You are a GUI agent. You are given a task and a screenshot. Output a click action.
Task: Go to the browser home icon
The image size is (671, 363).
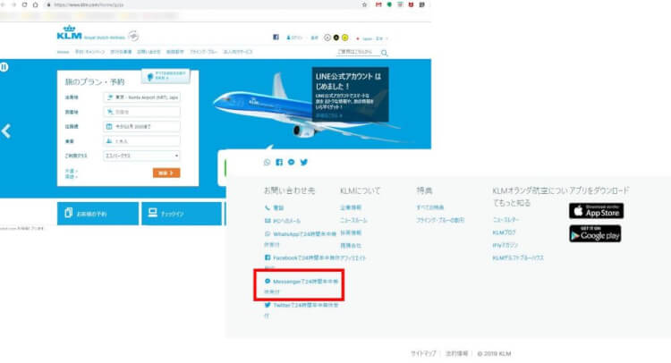pyautogui.click(x=36, y=4)
